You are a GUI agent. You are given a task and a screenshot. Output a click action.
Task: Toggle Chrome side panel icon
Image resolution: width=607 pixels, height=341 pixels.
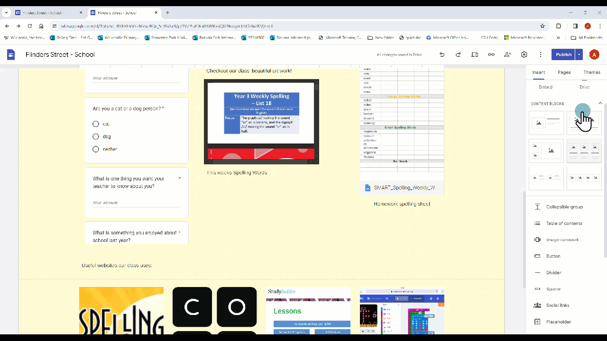coord(575,26)
